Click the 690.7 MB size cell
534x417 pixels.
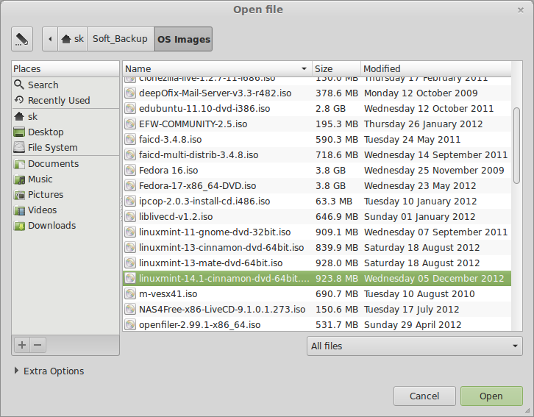(x=336, y=293)
